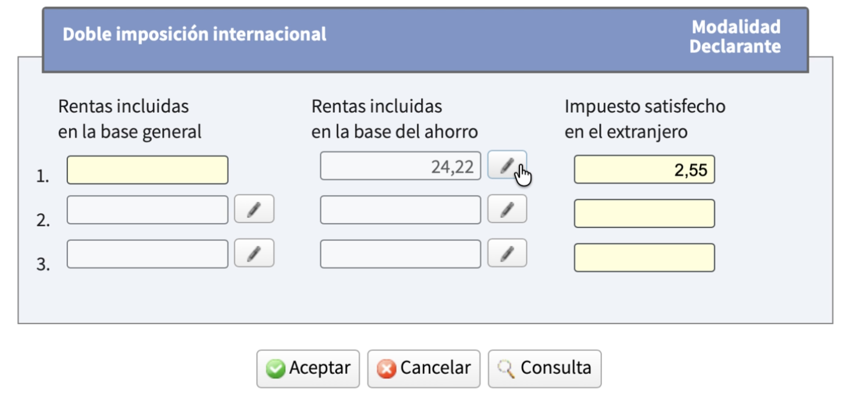Viewport: 857px width, 403px height.
Task: Click row 3 base general pencil icon
Action: click(254, 254)
